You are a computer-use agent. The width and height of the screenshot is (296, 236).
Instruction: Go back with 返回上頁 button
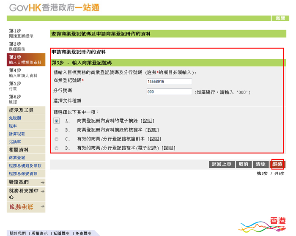coord(222,164)
